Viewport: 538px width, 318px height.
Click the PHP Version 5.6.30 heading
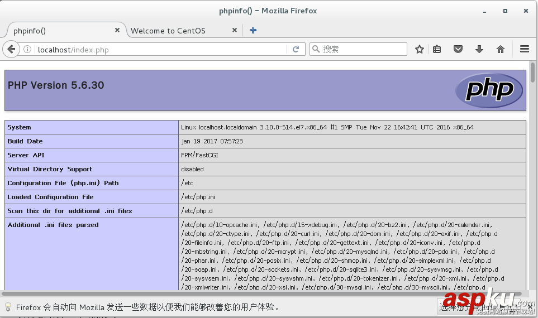tap(56, 85)
